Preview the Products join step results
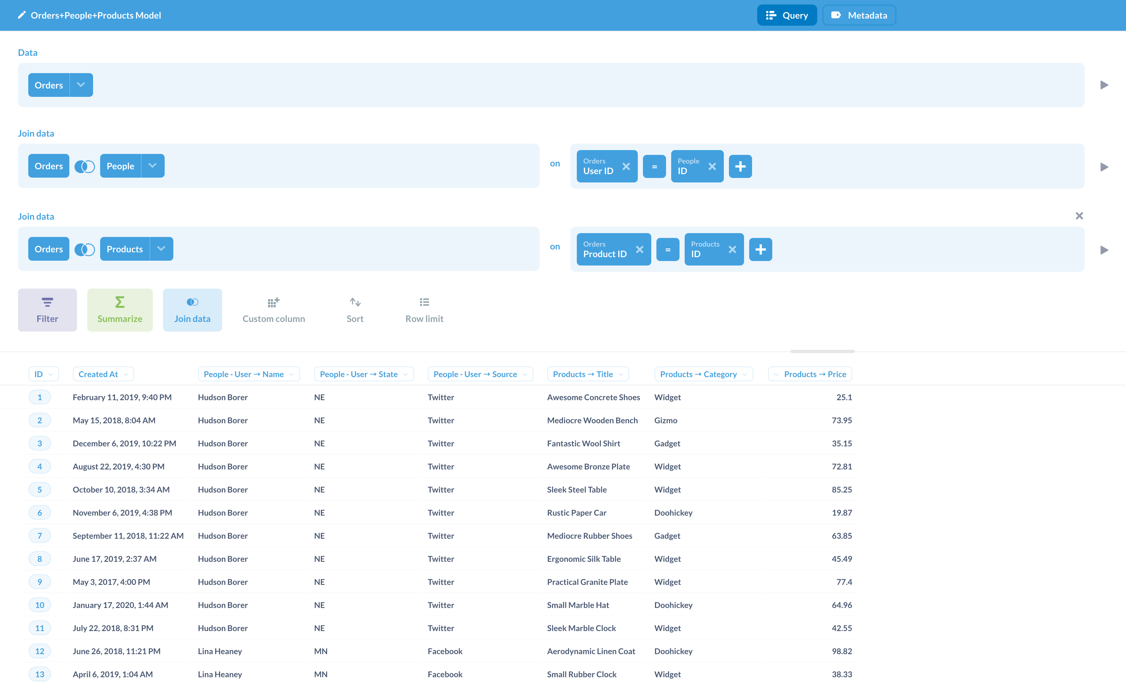 tap(1104, 250)
